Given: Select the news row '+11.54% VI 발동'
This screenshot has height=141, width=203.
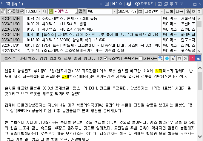Looking at the screenshot, I should pyautogui.click(x=99, y=24).
